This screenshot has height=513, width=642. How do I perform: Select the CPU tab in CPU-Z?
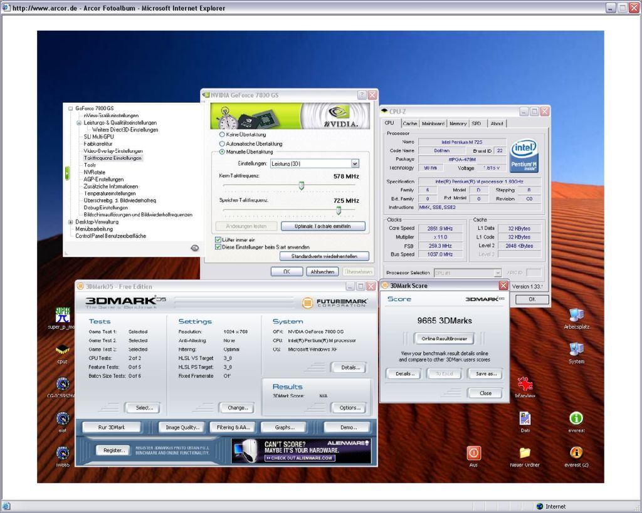pos(389,123)
